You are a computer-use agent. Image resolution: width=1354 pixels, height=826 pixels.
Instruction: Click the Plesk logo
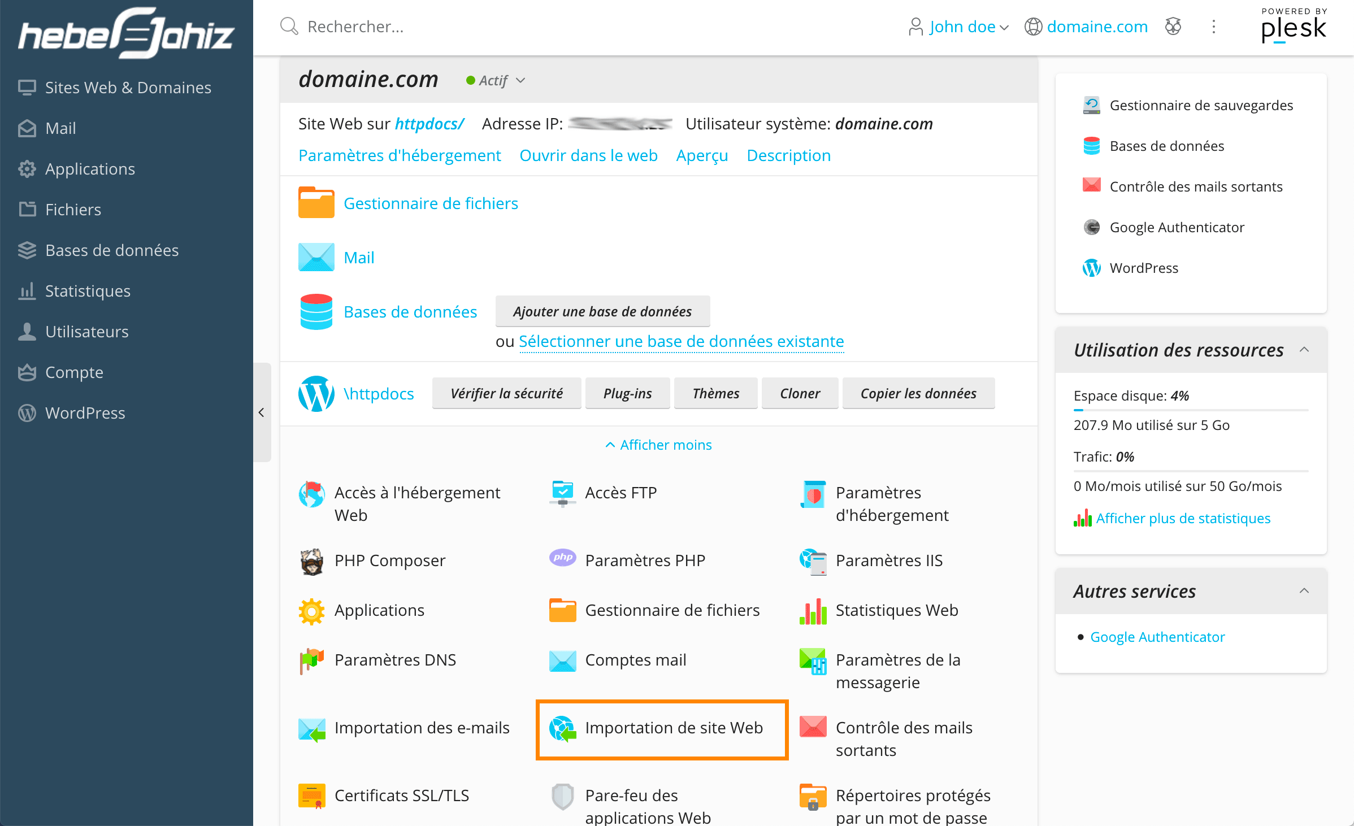point(1294,26)
